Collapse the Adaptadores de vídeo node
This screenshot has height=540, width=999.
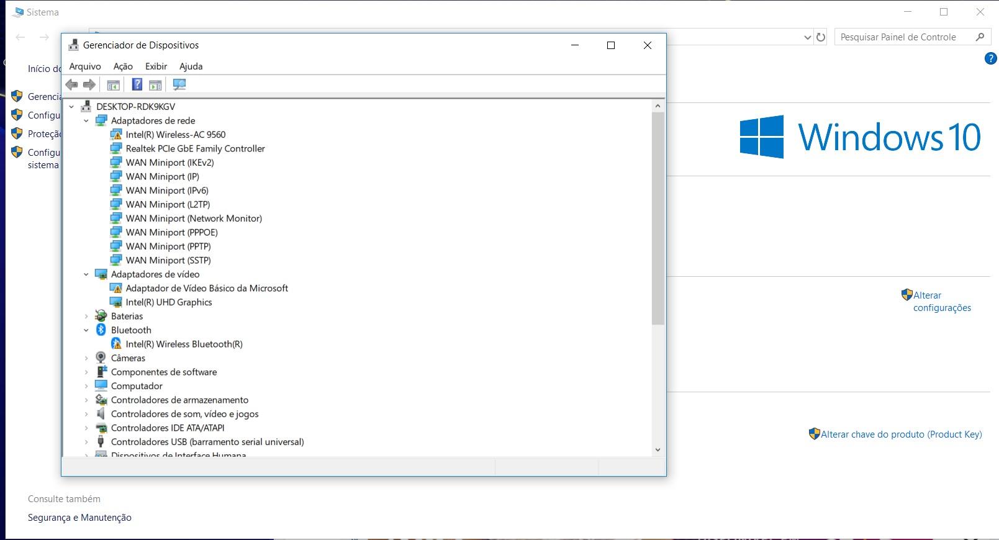86,274
